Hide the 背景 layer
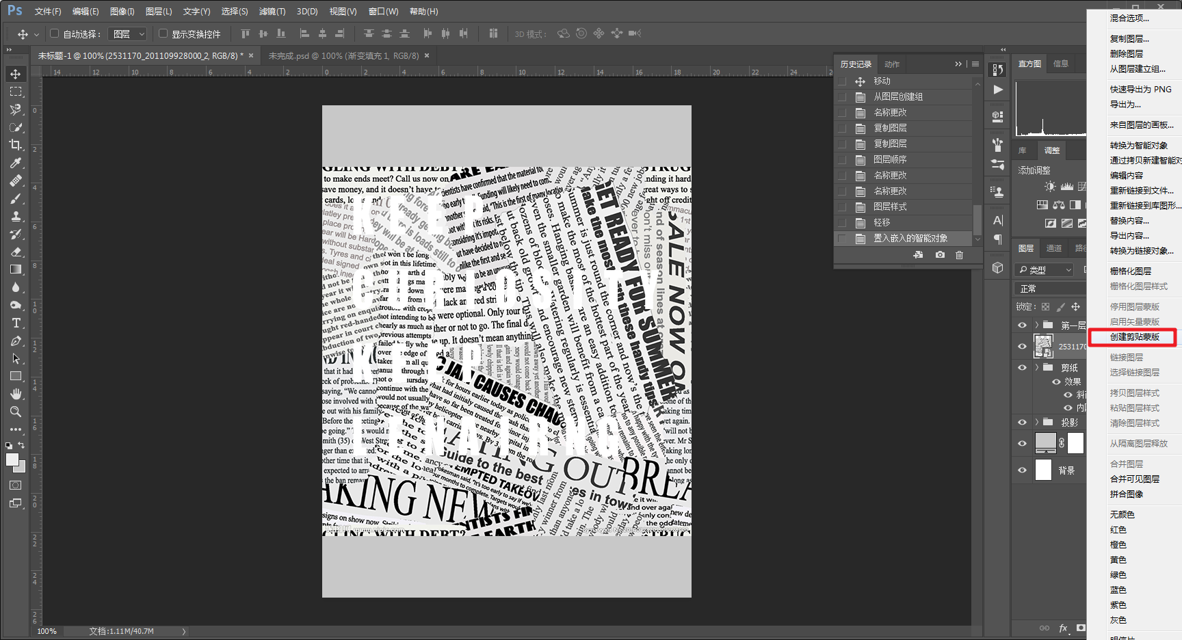Image resolution: width=1182 pixels, height=640 pixels. pyautogui.click(x=1022, y=470)
